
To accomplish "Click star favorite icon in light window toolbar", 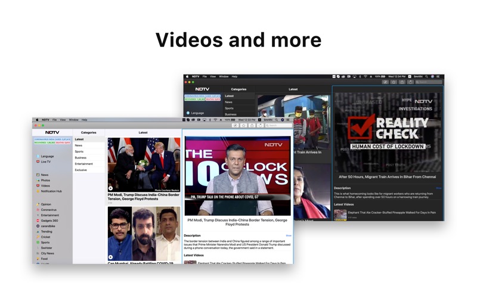I will click(x=244, y=125).
